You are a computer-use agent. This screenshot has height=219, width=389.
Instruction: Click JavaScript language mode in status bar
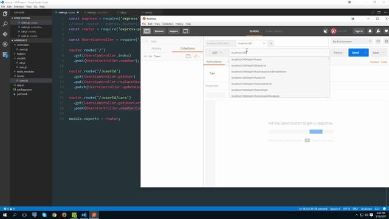[x=366, y=209]
